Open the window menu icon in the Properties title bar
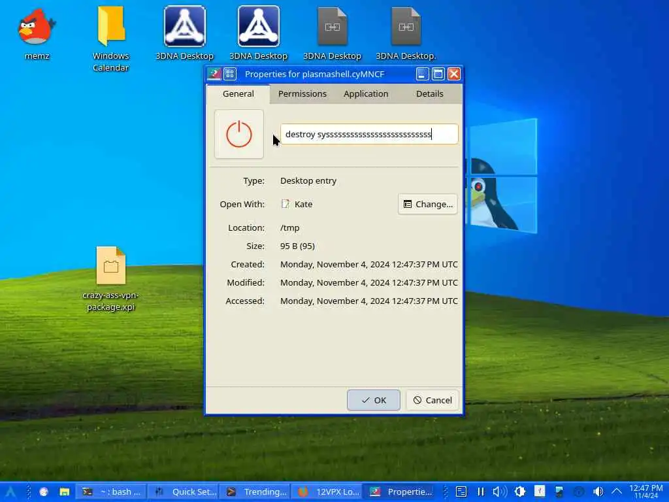 214,74
